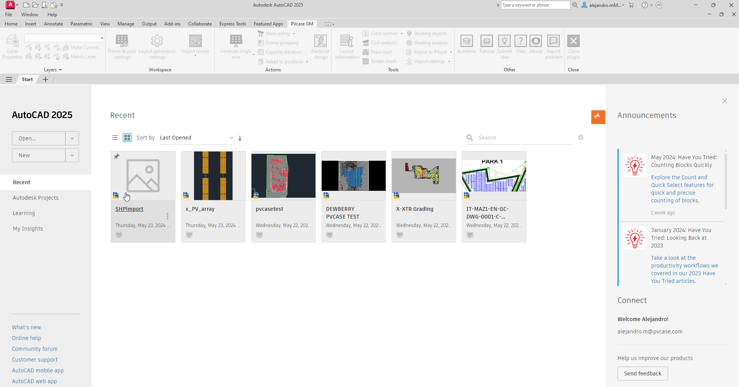Toggle the announcements pin button
The height and width of the screenshot is (387, 739).
[x=598, y=117]
